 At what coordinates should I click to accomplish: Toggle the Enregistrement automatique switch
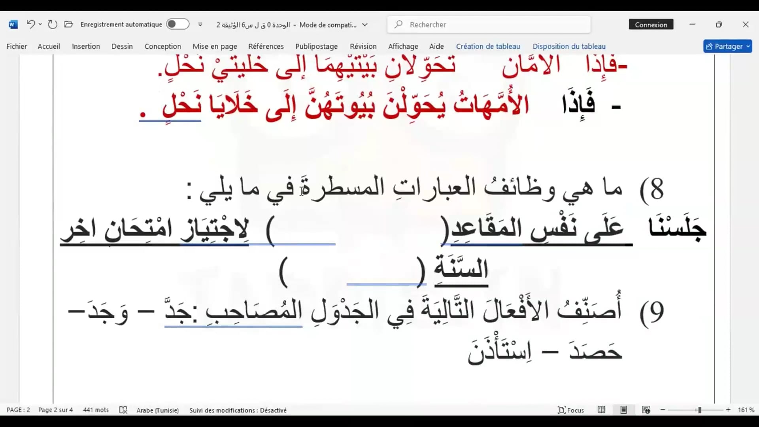tap(177, 25)
